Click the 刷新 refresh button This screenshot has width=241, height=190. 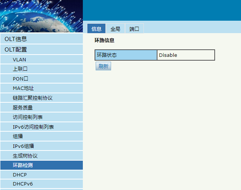click(x=103, y=66)
